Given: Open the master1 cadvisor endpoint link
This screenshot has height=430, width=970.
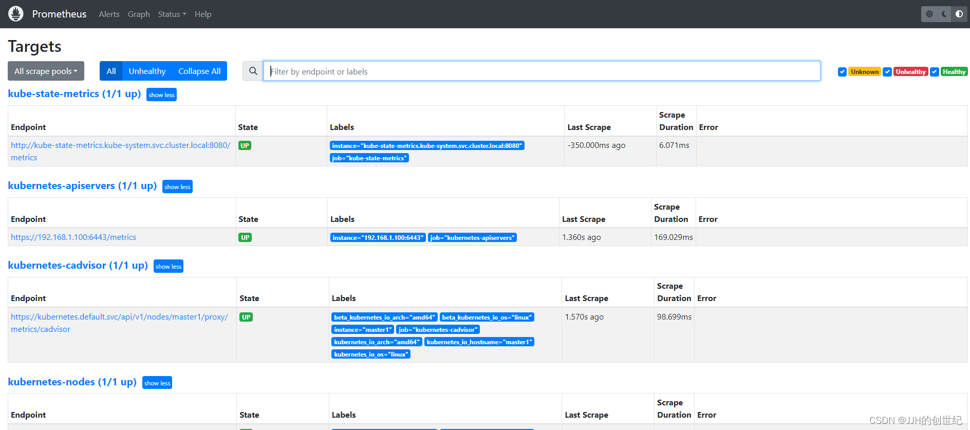Looking at the screenshot, I should click(119, 323).
